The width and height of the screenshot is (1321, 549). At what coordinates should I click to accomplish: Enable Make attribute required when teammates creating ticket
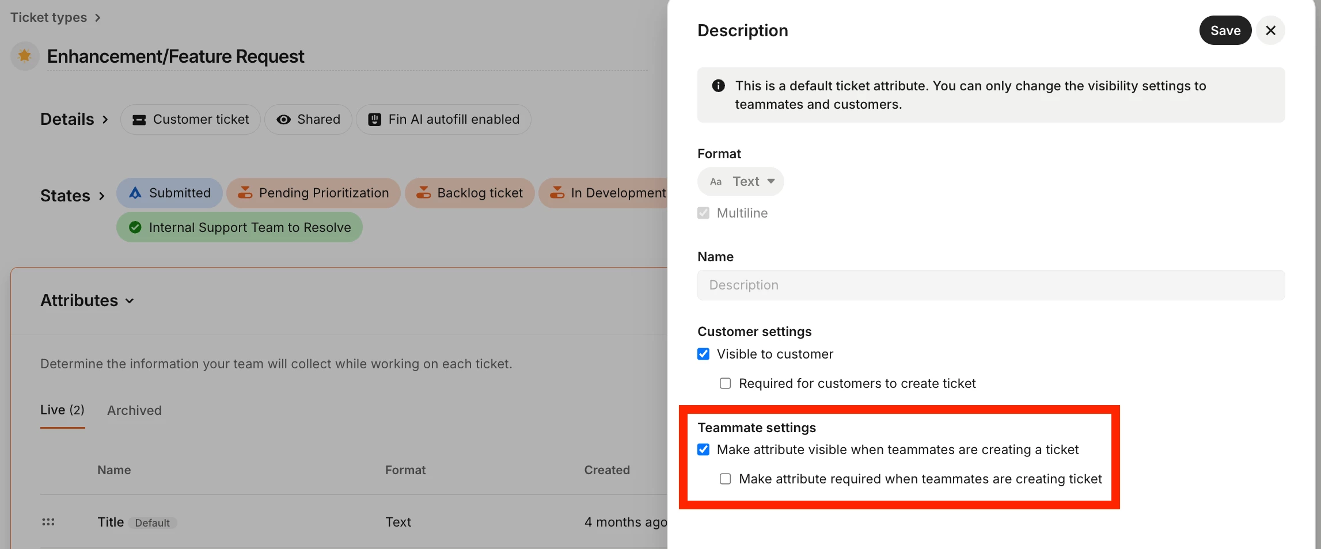(x=726, y=479)
